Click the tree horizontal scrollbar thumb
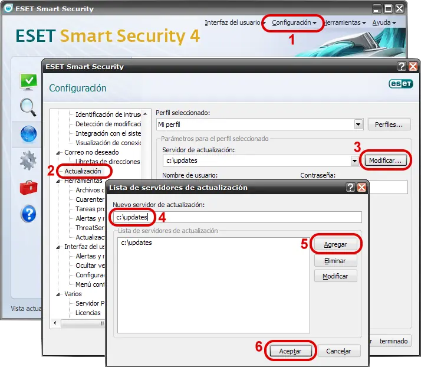Viewport: 421px width, 367px height. (x=83, y=323)
